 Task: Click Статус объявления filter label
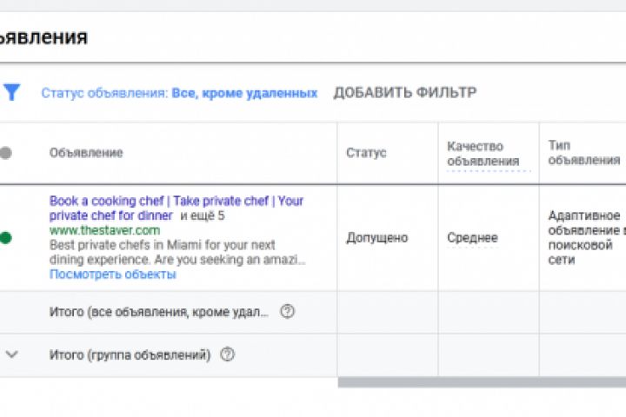point(104,93)
